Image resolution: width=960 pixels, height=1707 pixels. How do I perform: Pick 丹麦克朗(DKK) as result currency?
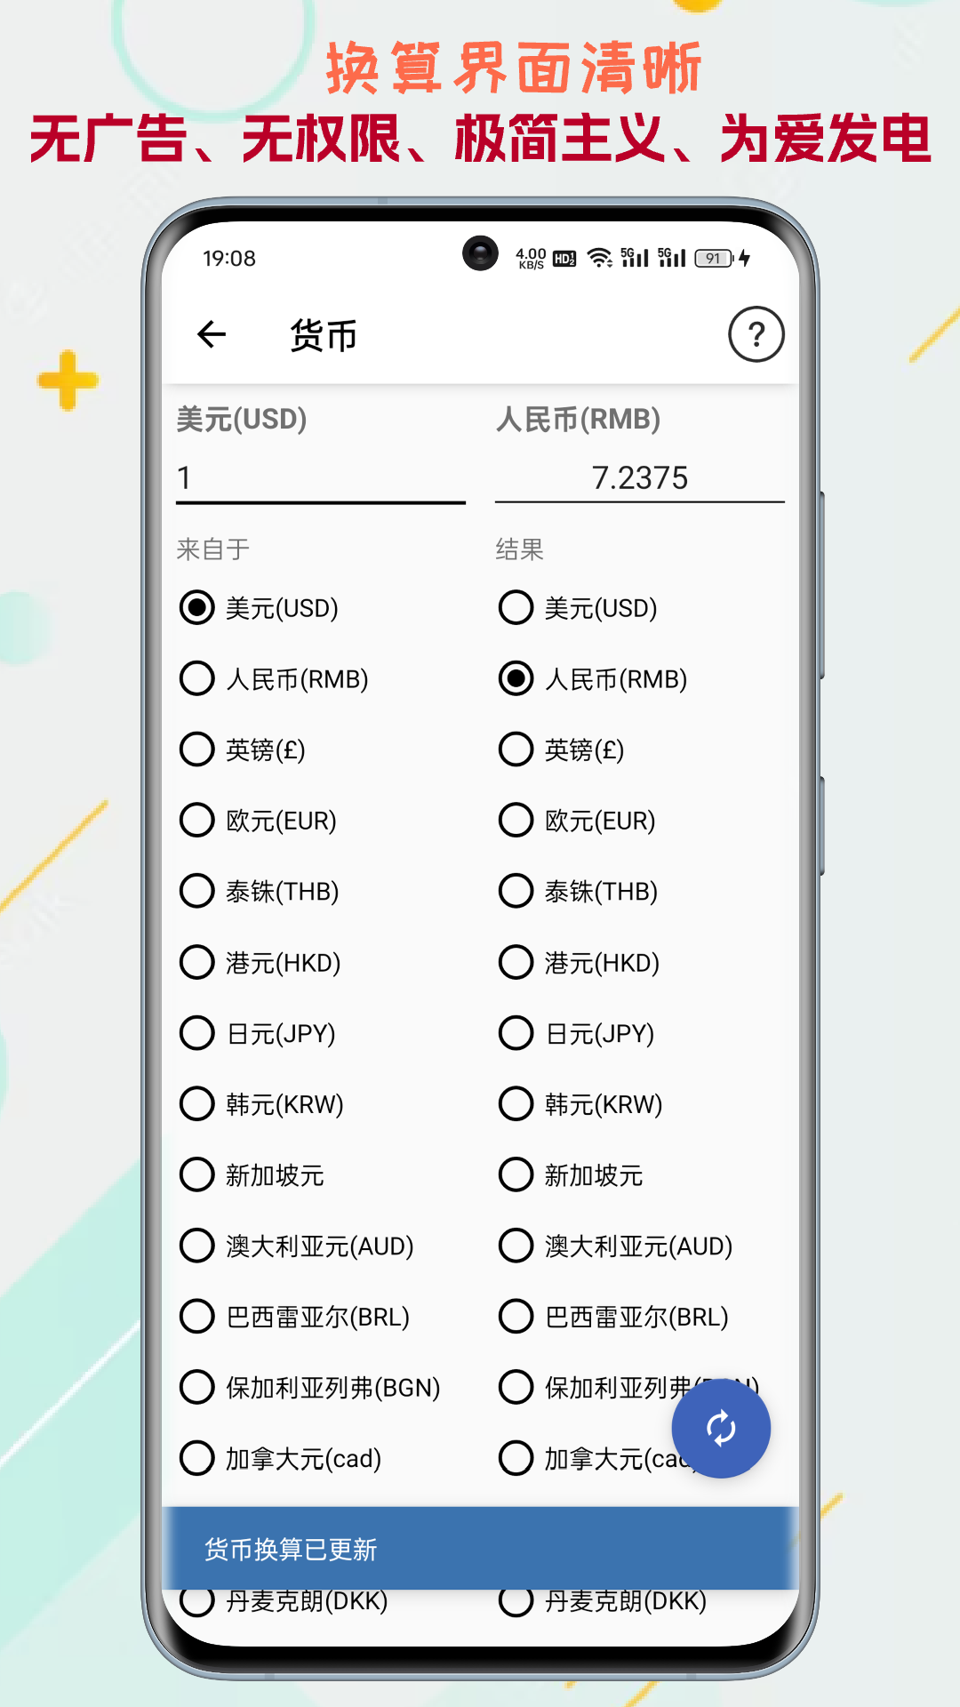click(x=516, y=1600)
